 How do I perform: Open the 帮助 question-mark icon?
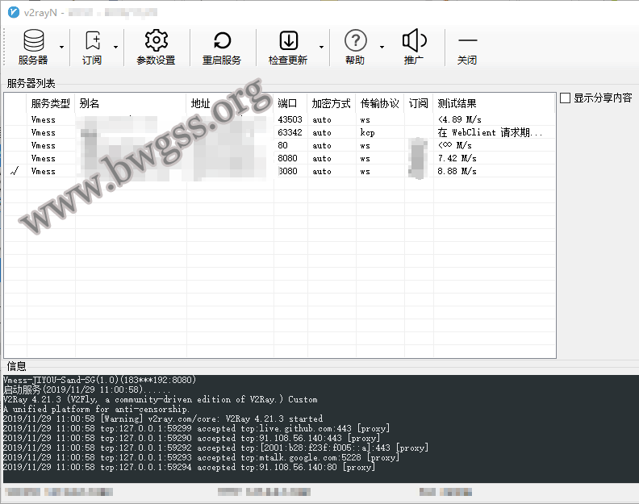pyautogui.click(x=355, y=47)
